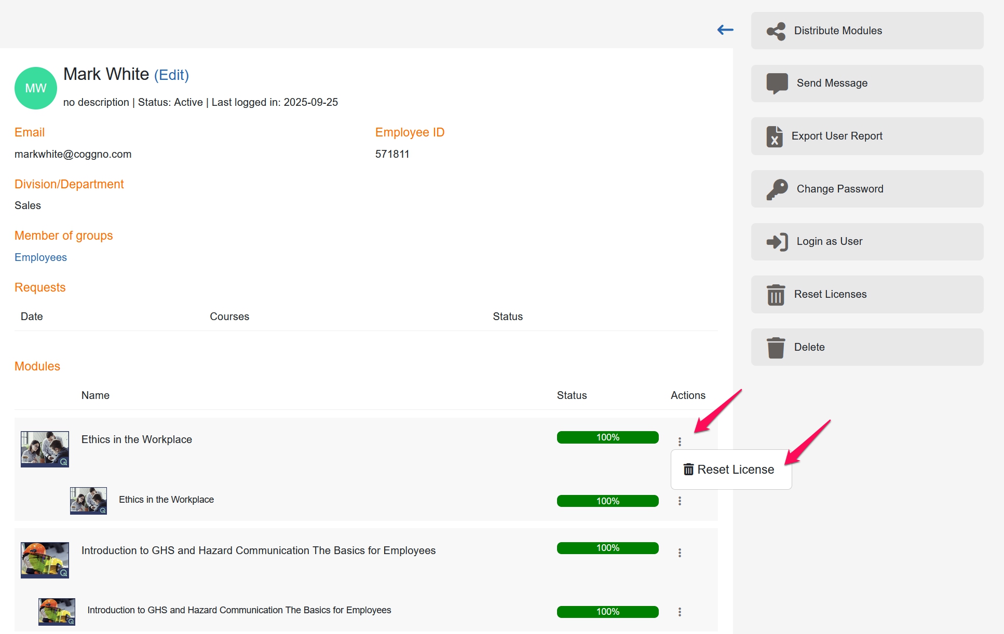Click the Requests Date column header
This screenshot has width=1004, height=634.
coord(32,316)
